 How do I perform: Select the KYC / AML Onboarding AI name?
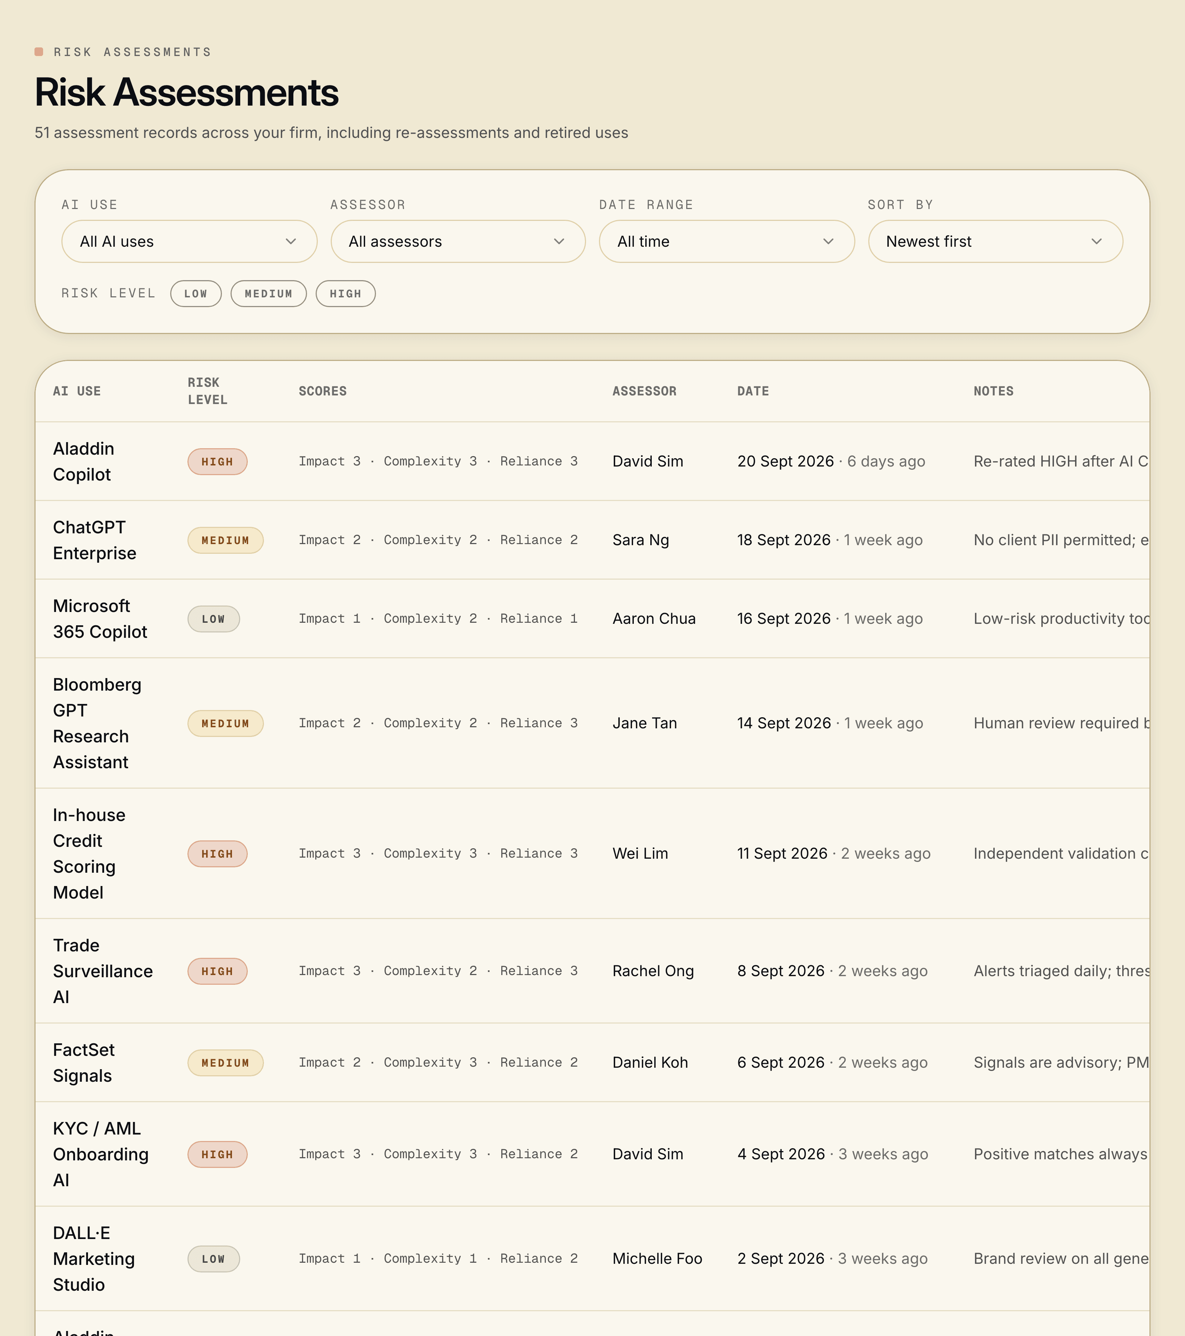click(101, 1154)
